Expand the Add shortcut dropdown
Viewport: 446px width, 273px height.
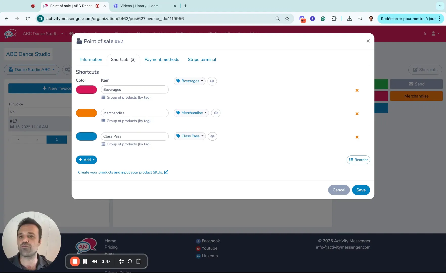click(x=86, y=160)
